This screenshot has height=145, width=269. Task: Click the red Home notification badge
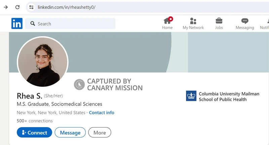[x=170, y=19]
